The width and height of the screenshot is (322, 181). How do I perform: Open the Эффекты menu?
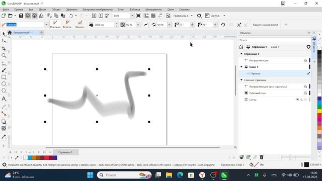(x=71, y=10)
